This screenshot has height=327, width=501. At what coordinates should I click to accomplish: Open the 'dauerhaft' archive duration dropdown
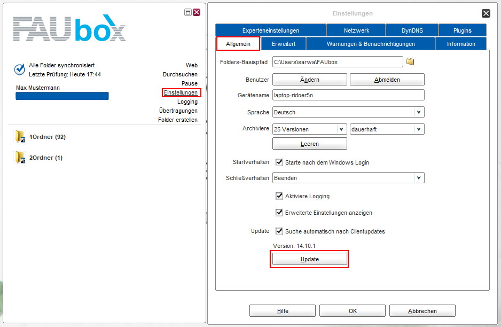click(x=419, y=129)
